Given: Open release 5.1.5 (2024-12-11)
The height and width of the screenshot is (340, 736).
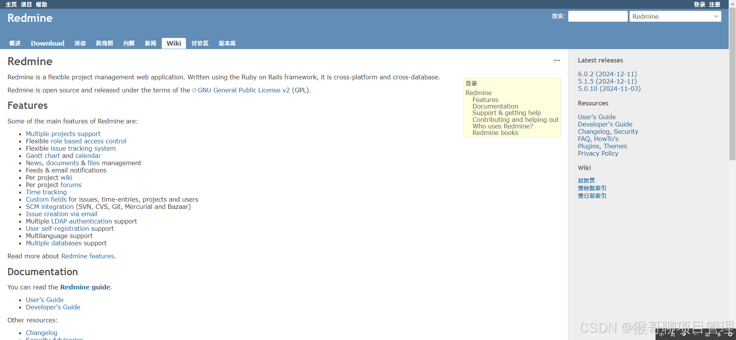Looking at the screenshot, I should click(607, 81).
